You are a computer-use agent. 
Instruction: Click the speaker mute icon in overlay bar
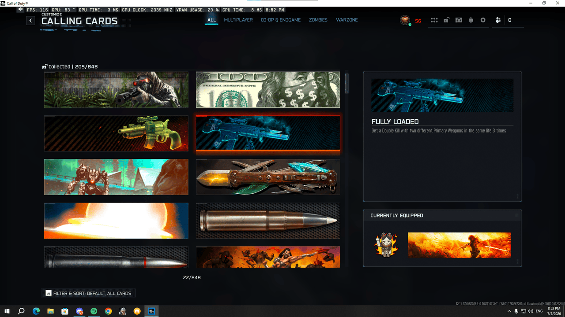coord(20,9)
